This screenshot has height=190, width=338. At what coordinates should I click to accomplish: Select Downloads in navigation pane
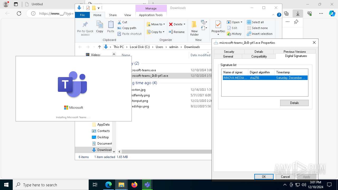pyautogui.click(x=102, y=150)
